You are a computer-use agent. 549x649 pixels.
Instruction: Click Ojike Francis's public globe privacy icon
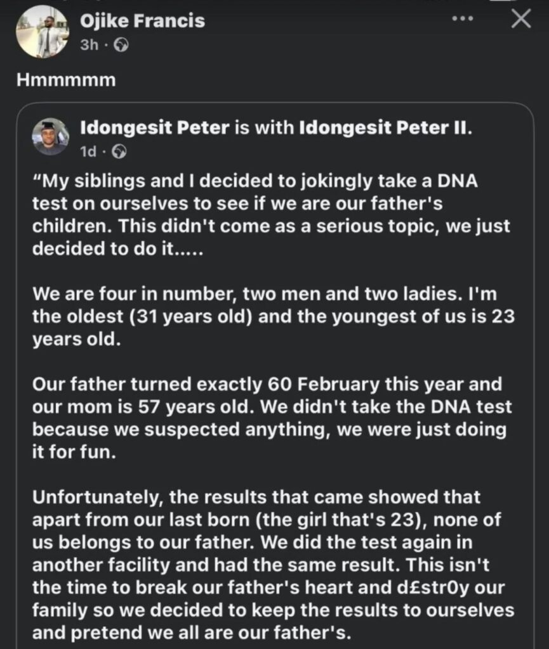121,44
